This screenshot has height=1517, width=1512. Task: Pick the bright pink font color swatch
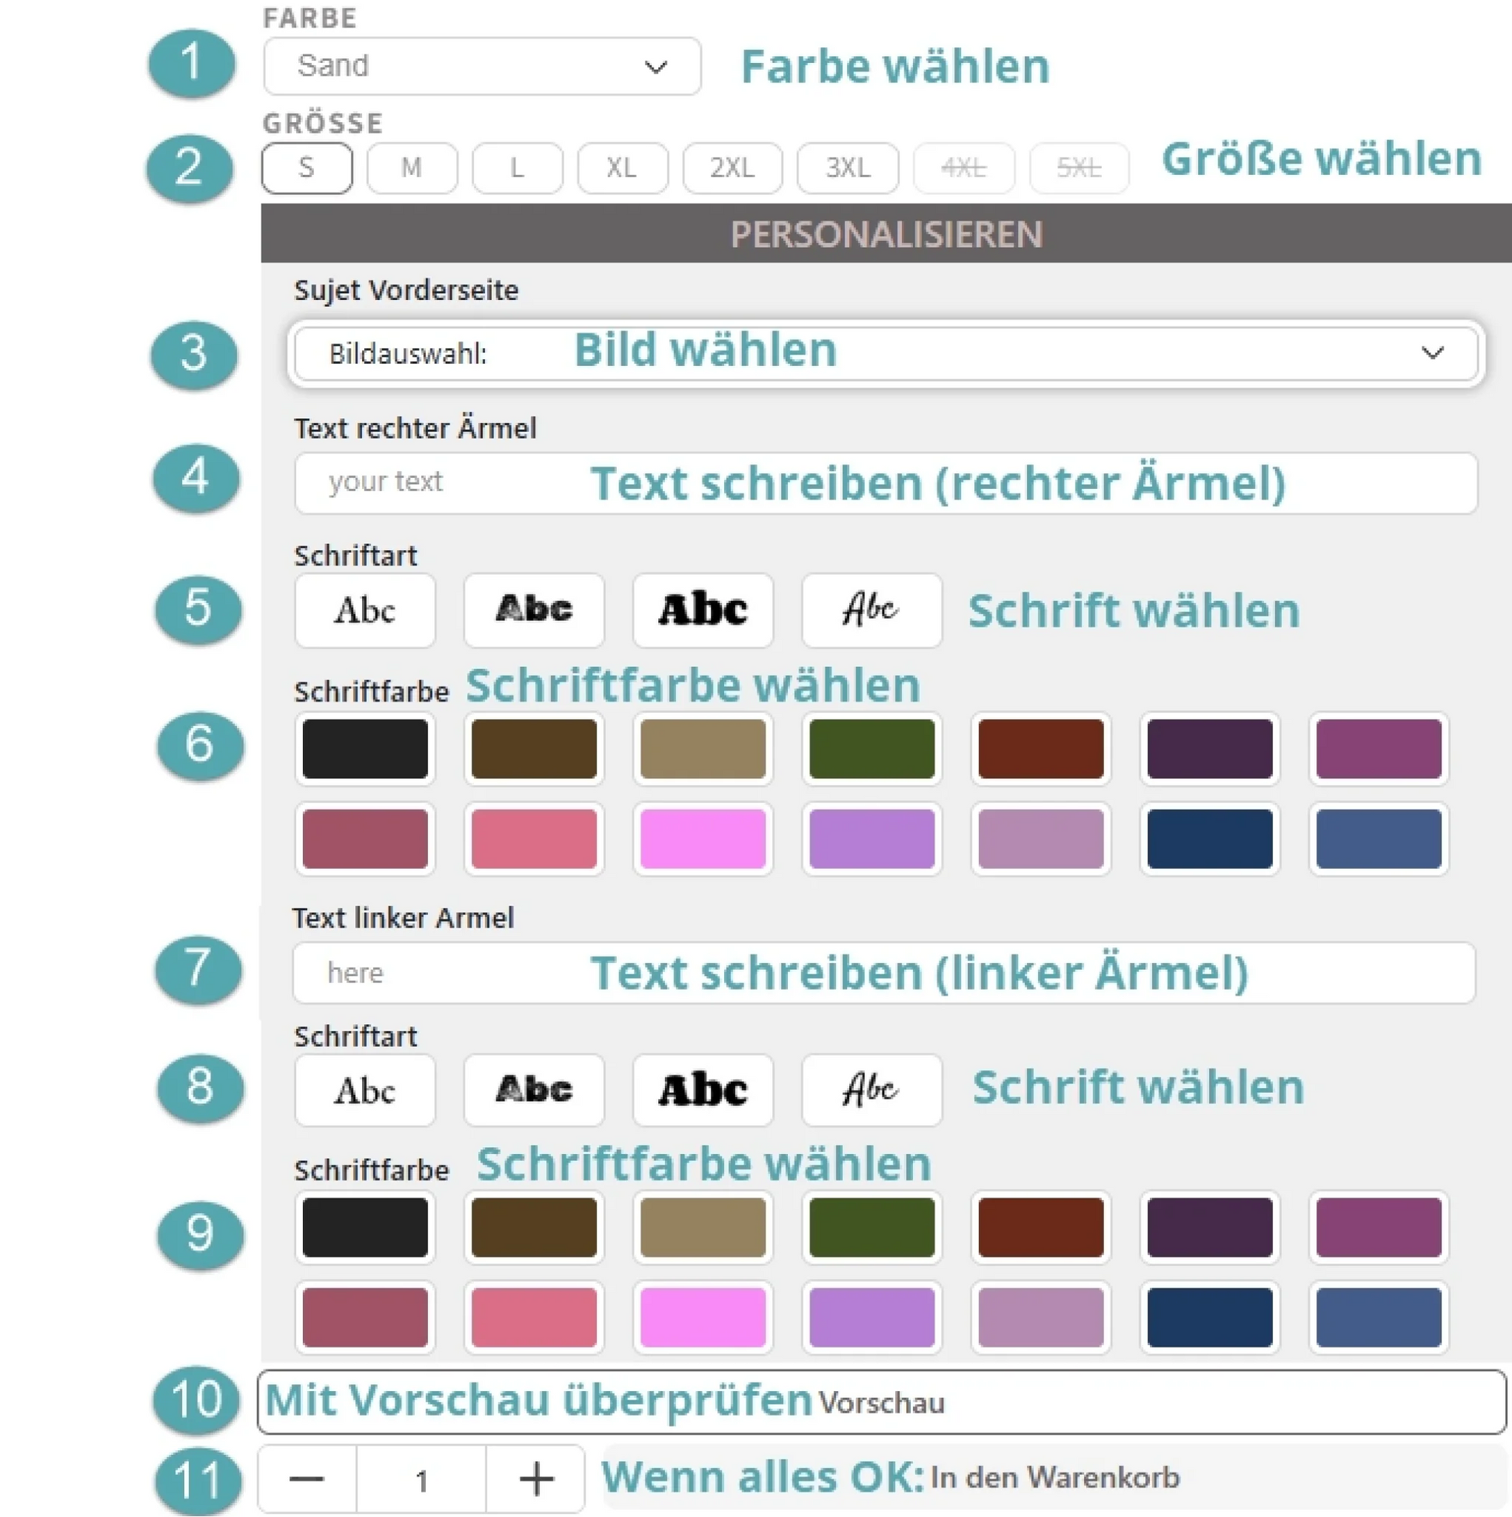(702, 839)
